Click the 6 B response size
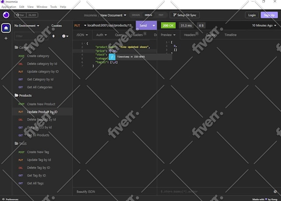 tap(201, 25)
